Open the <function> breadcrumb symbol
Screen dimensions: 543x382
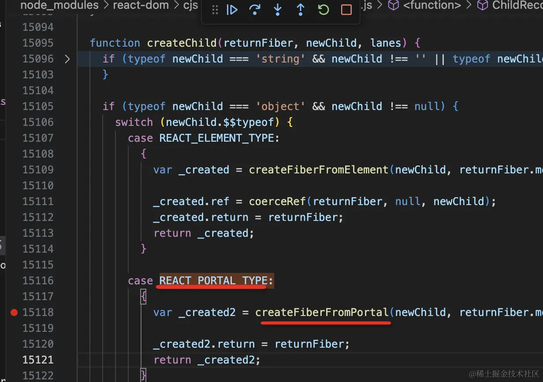[x=432, y=5]
